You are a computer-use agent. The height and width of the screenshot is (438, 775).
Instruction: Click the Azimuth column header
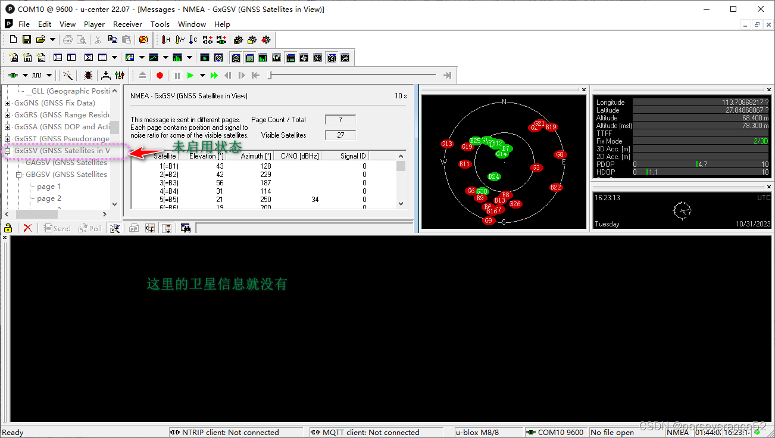[250, 156]
